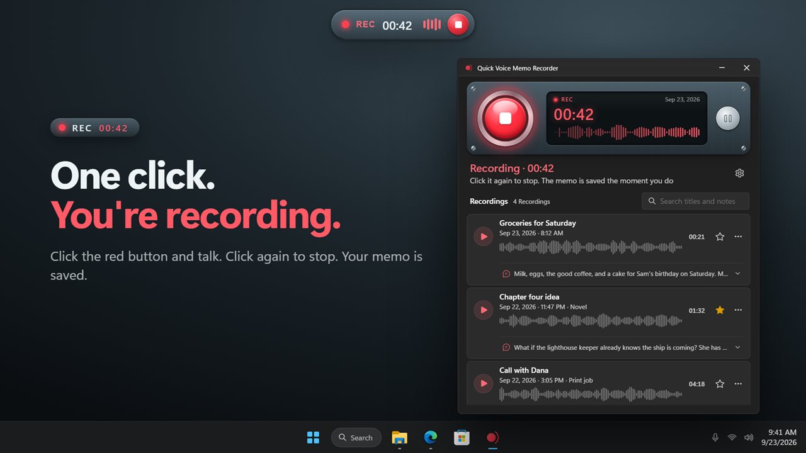This screenshot has height=453, width=806.
Task: Launch Microsoft Edge from the taskbar
Action: [x=431, y=437]
